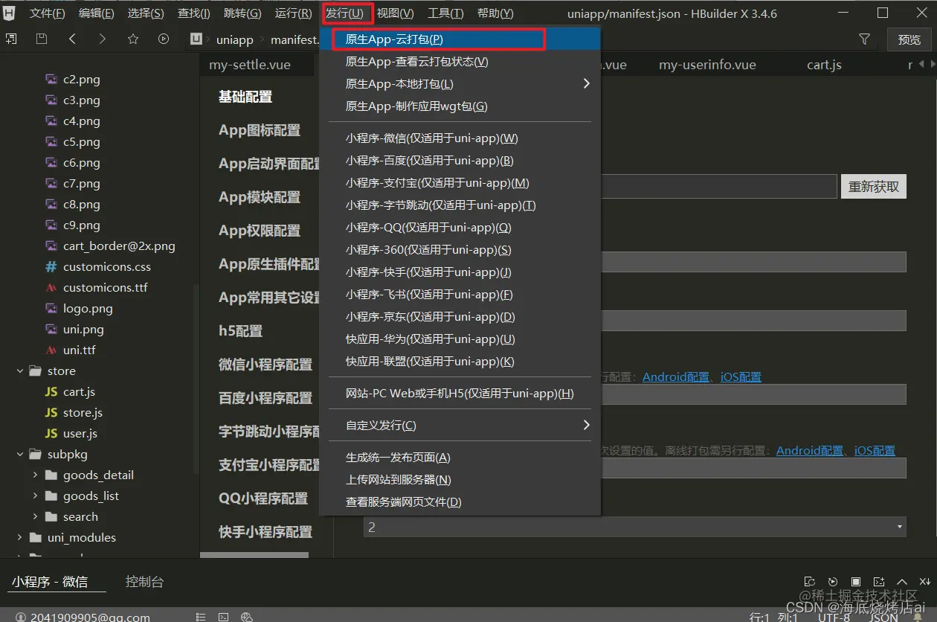Viewport: 937px width, 622px height.
Task: Click the goods_detail folder icon
Action: click(x=51, y=475)
